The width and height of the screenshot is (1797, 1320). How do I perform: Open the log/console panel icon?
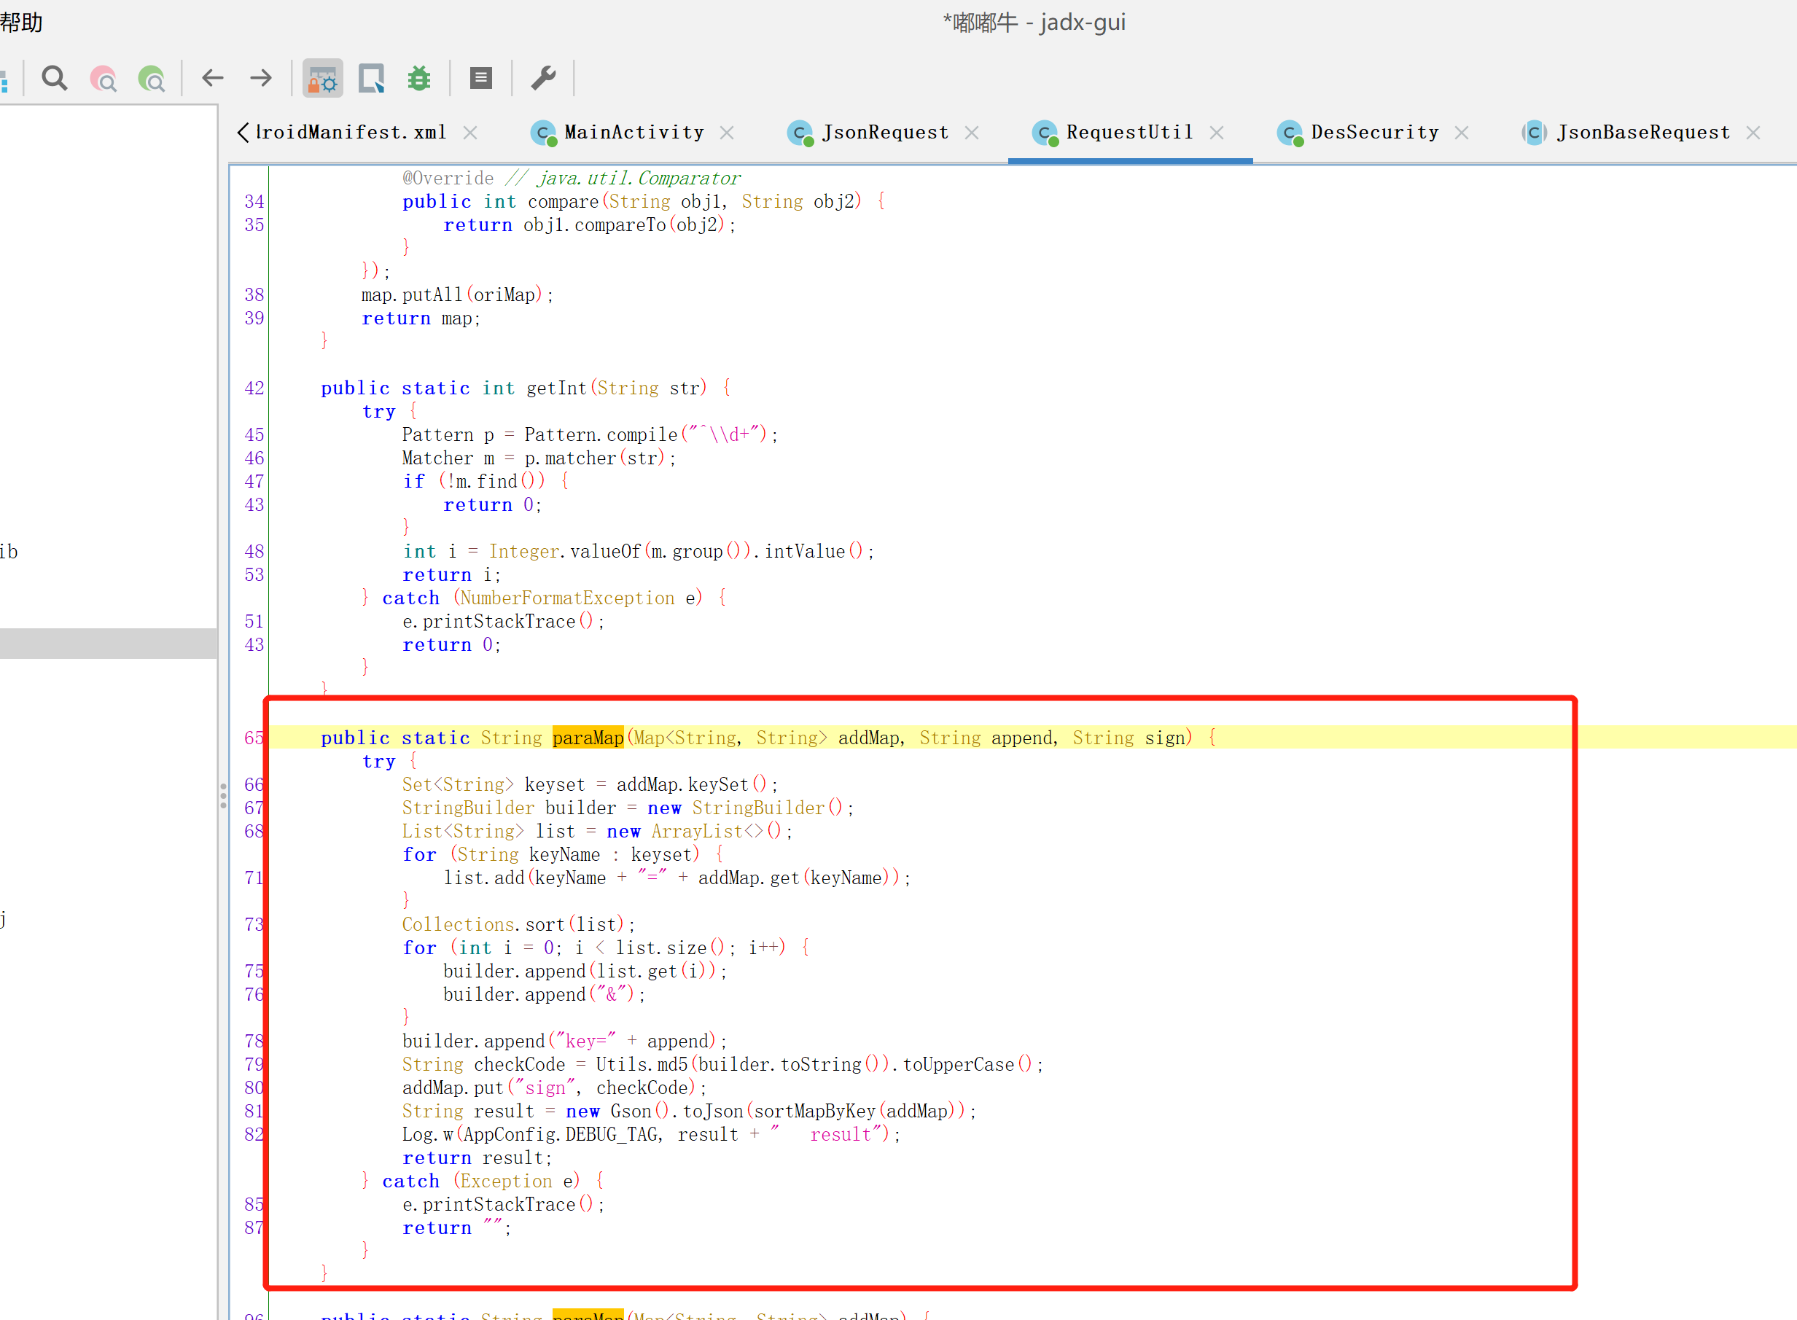pyautogui.click(x=481, y=78)
